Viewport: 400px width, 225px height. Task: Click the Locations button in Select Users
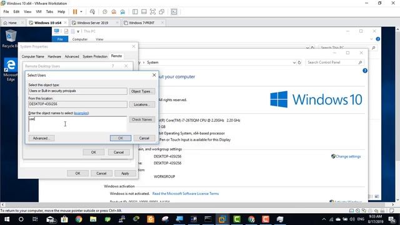click(x=142, y=104)
